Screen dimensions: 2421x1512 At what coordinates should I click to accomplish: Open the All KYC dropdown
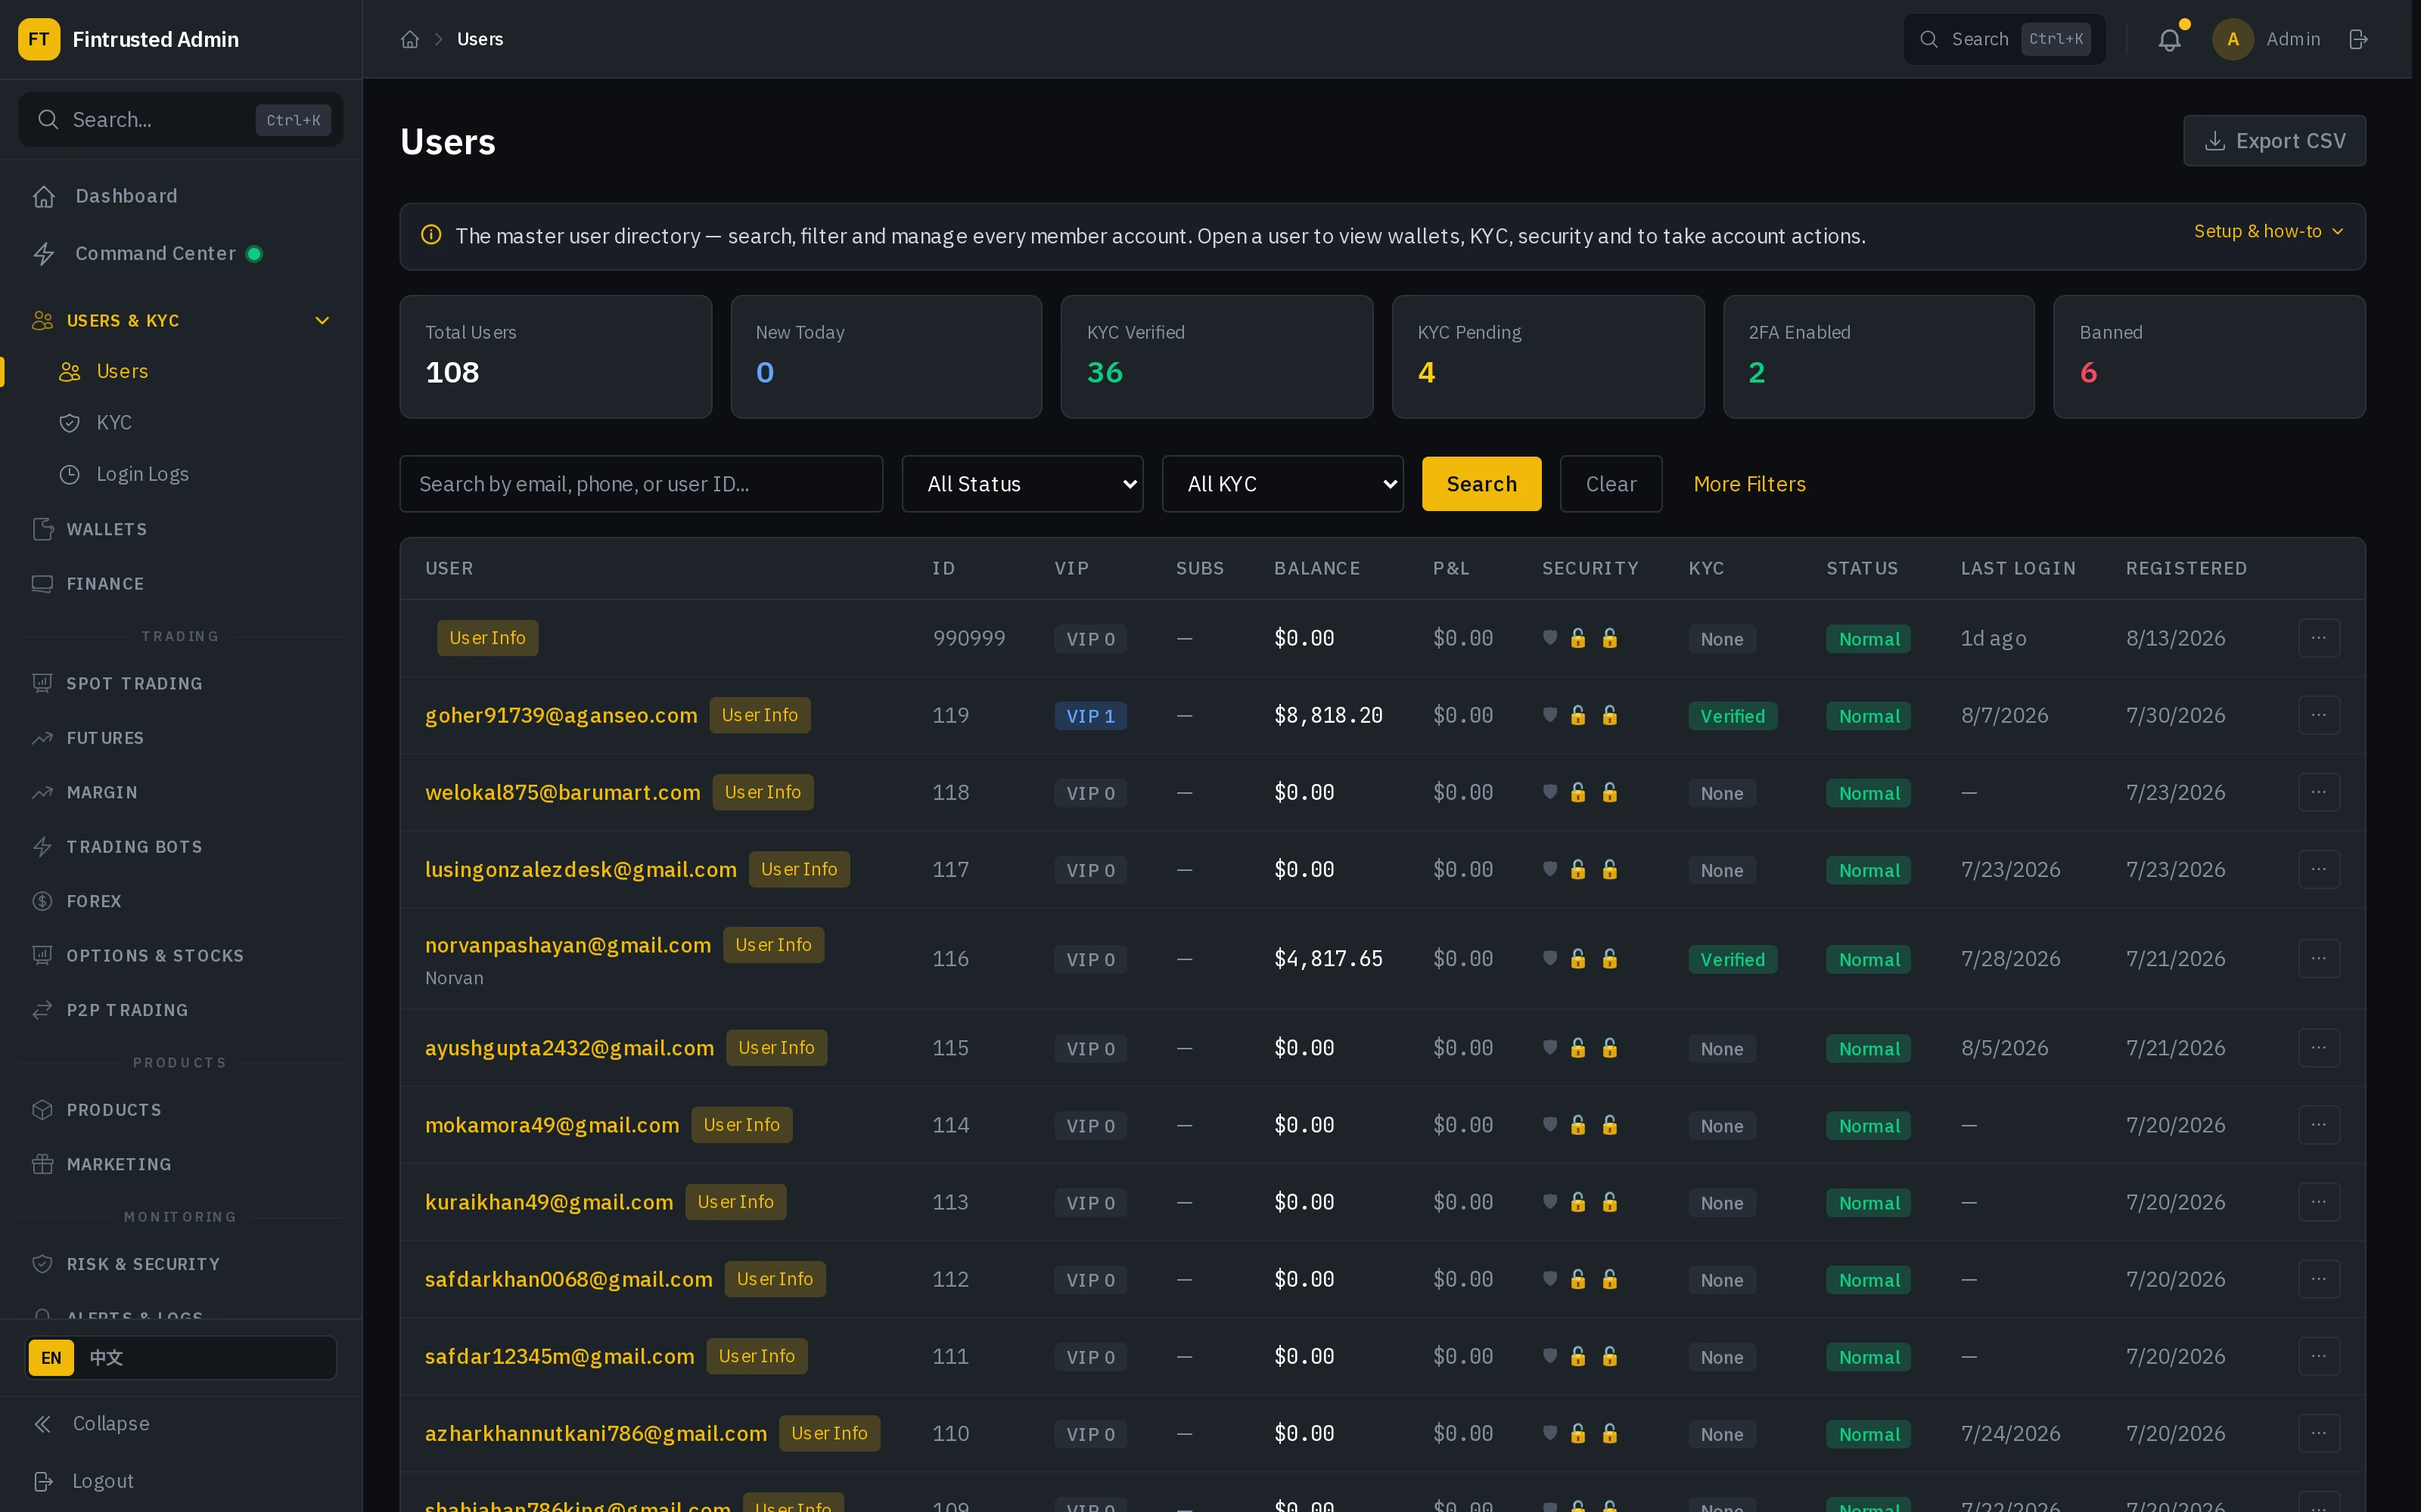click(1282, 484)
